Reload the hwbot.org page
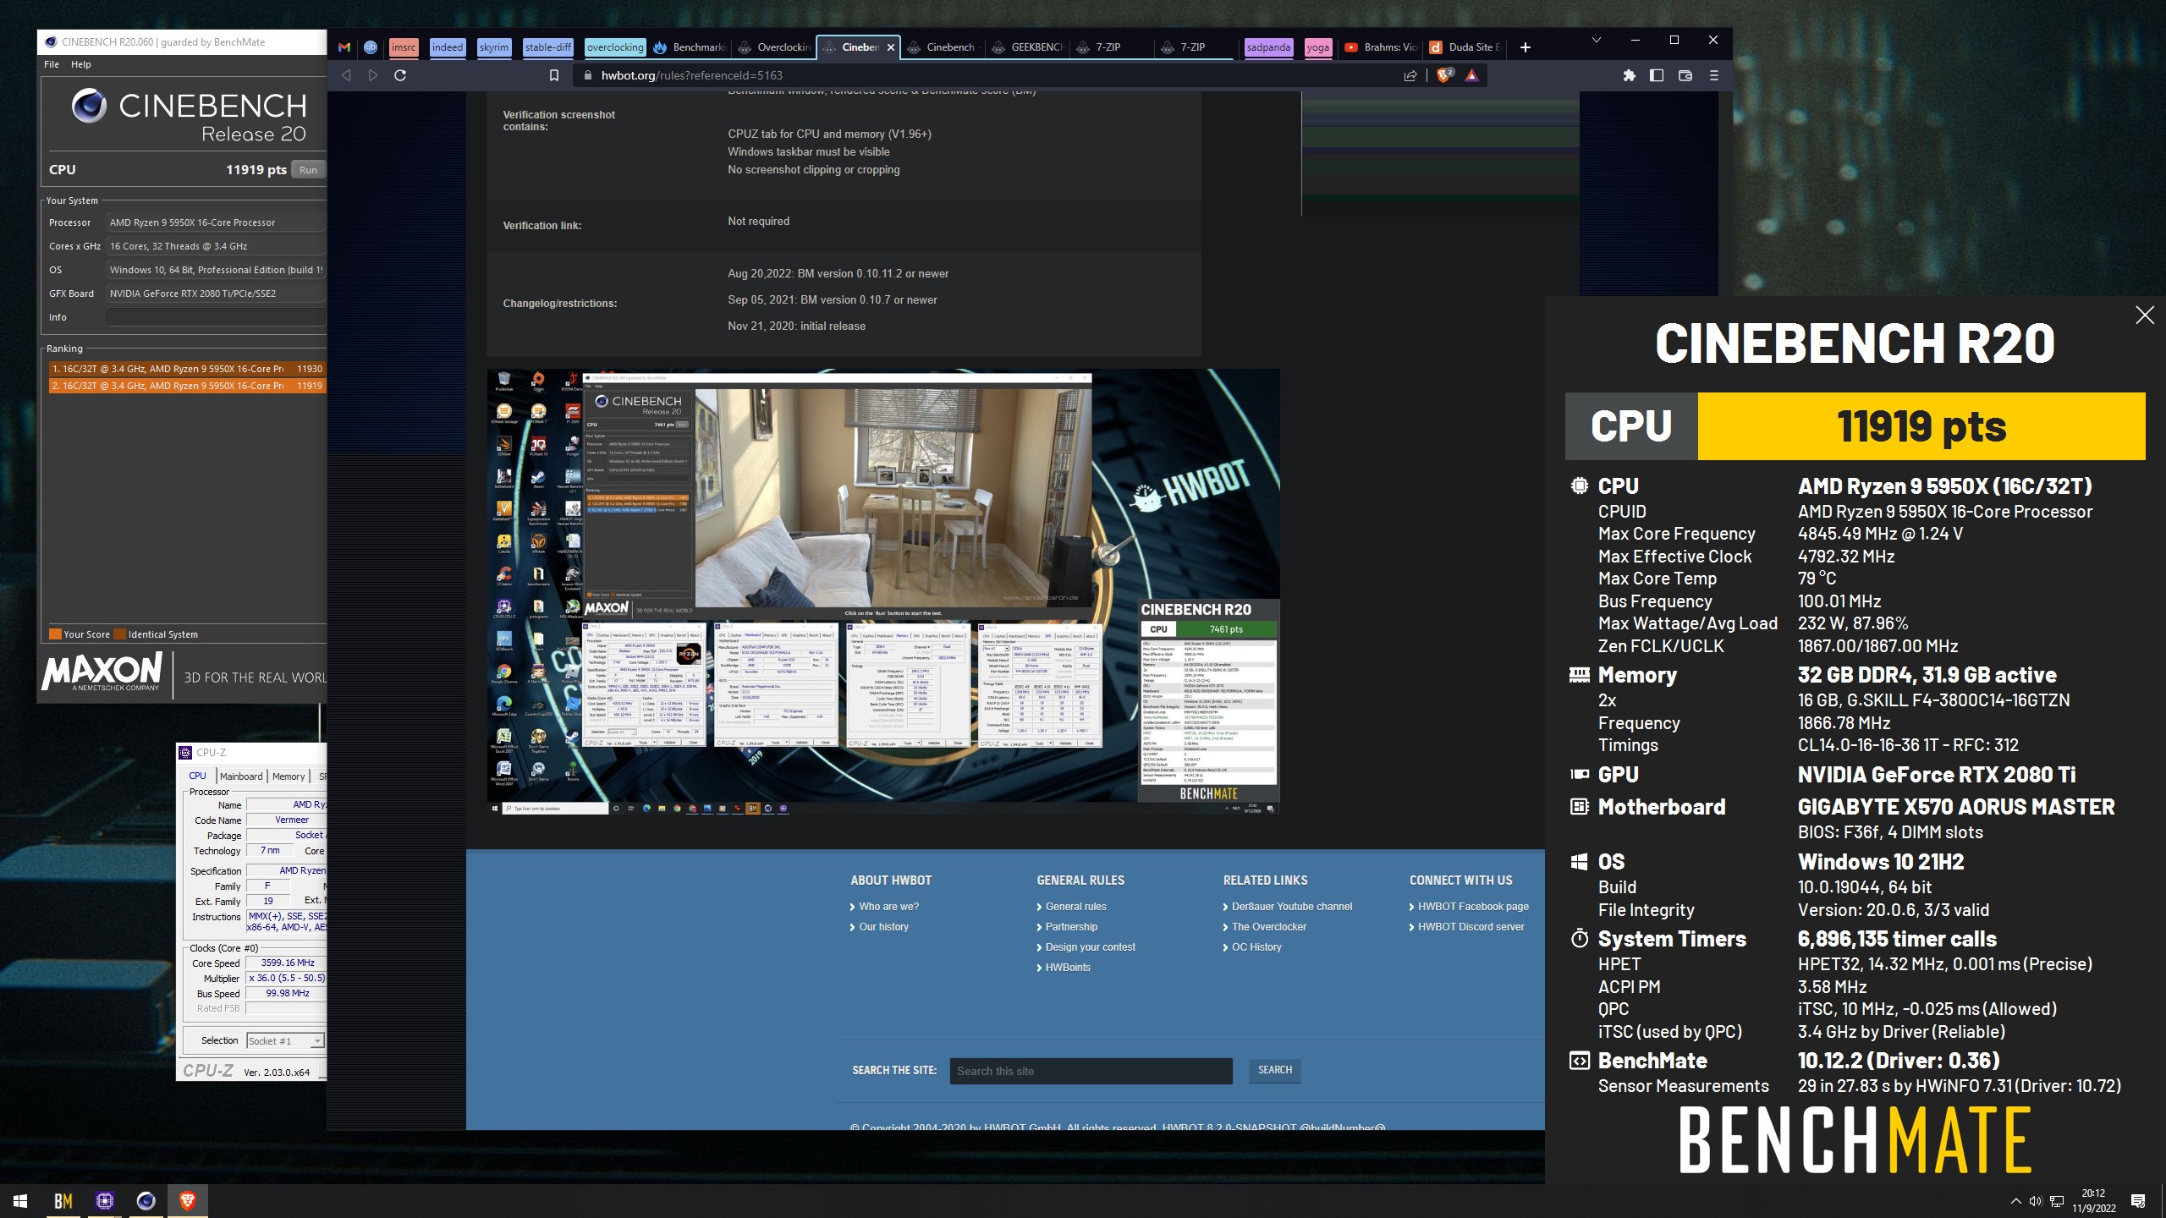Viewport: 2166px width, 1218px height. click(x=400, y=75)
